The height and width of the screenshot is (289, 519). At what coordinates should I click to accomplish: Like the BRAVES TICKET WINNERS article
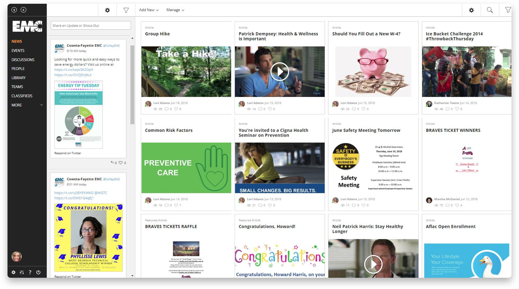(457, 205)
